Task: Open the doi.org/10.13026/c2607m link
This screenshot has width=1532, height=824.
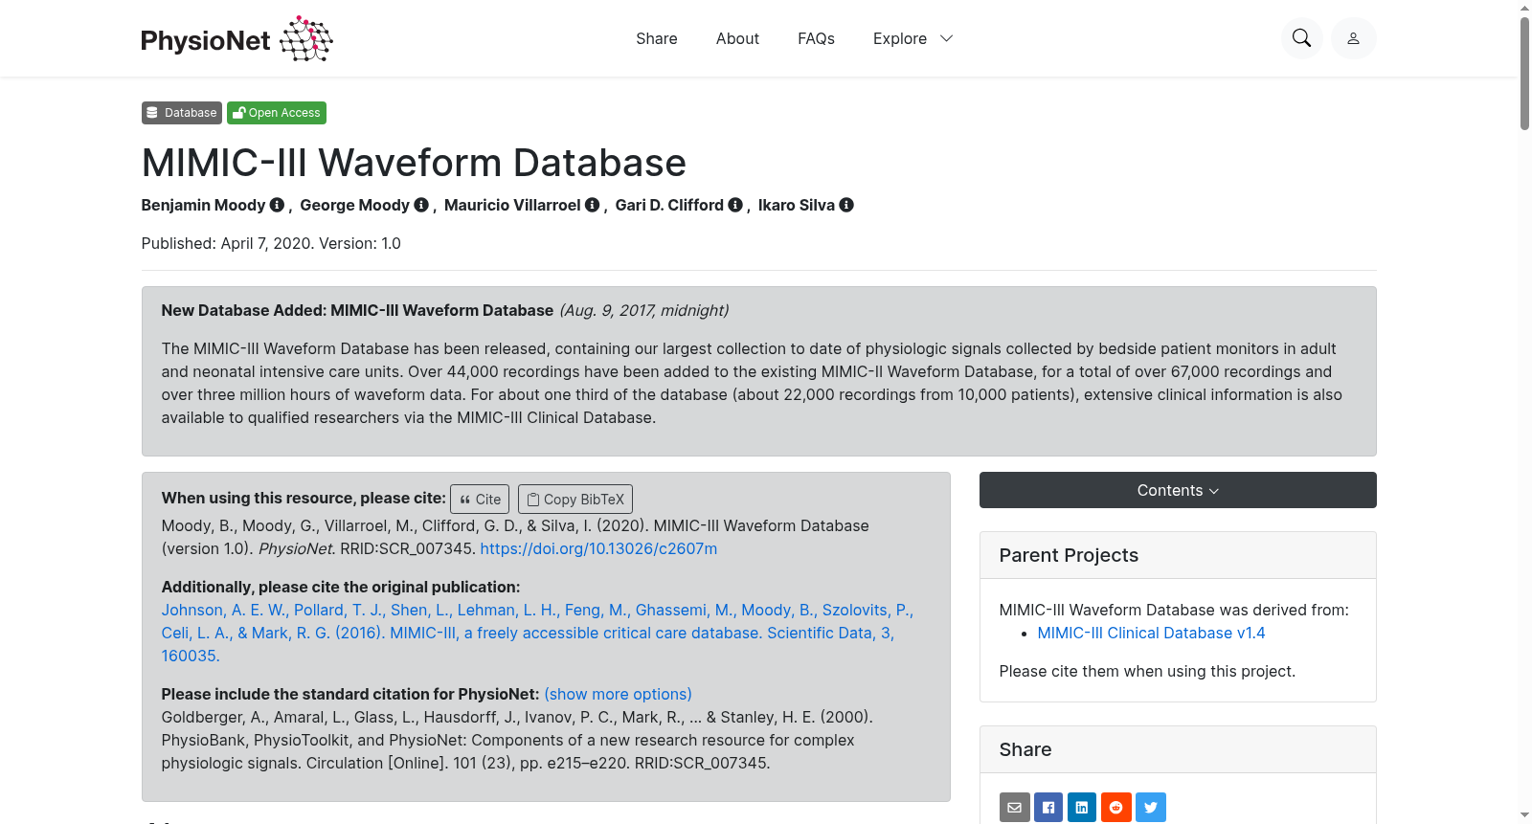Action: pos(598,548)
